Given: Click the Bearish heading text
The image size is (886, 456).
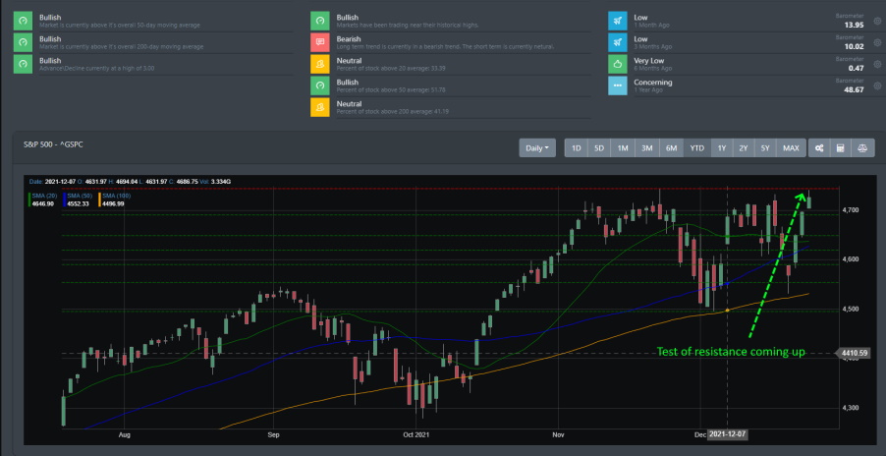Looking at the screenshot, I should coord(349,39).
